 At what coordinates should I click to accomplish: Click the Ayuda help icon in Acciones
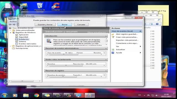113,53
